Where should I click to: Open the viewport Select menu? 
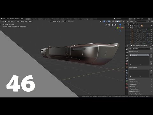(x=22, y=21)
